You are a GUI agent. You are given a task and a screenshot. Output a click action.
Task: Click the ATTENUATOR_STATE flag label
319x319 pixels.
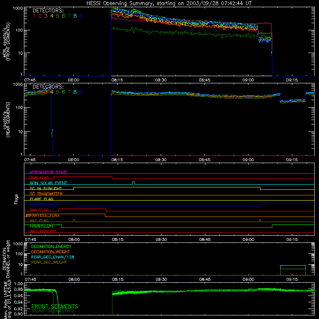pyautogui.click(x=48, y=172)
